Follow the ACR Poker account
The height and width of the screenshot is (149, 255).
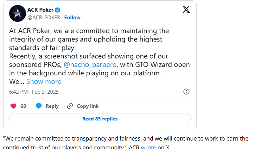click(x=72, y=18)
